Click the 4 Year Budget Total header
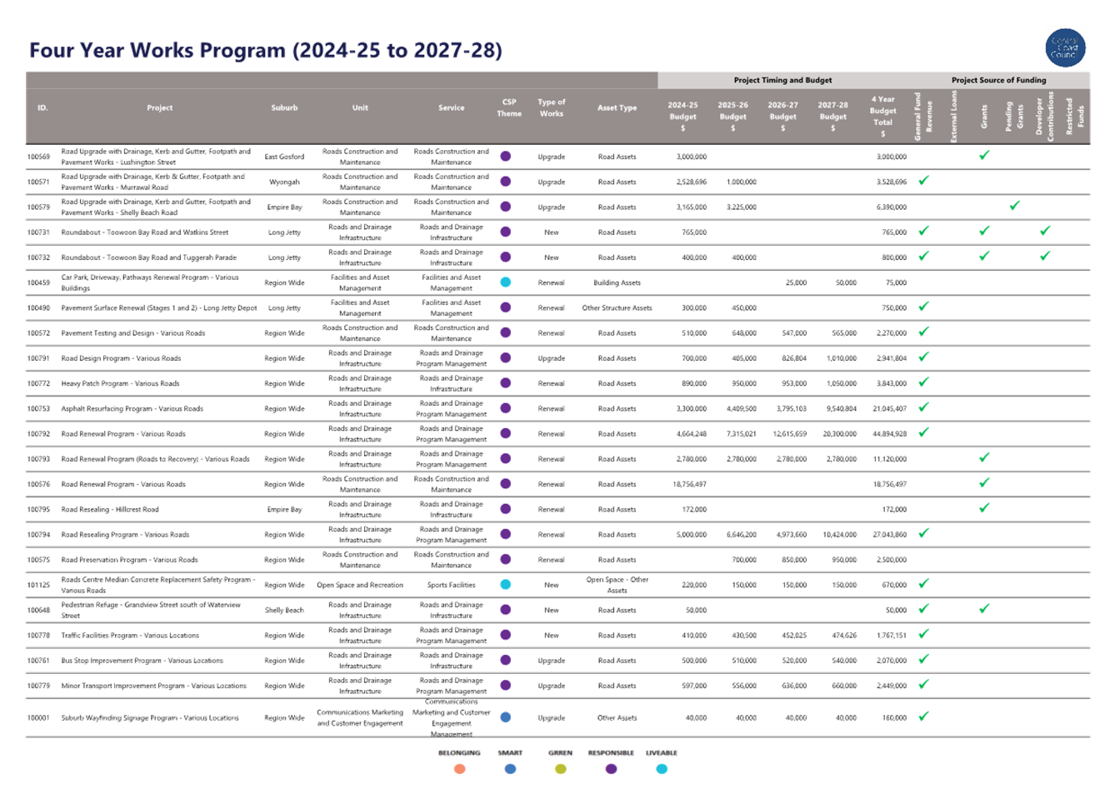 [882, 116]
